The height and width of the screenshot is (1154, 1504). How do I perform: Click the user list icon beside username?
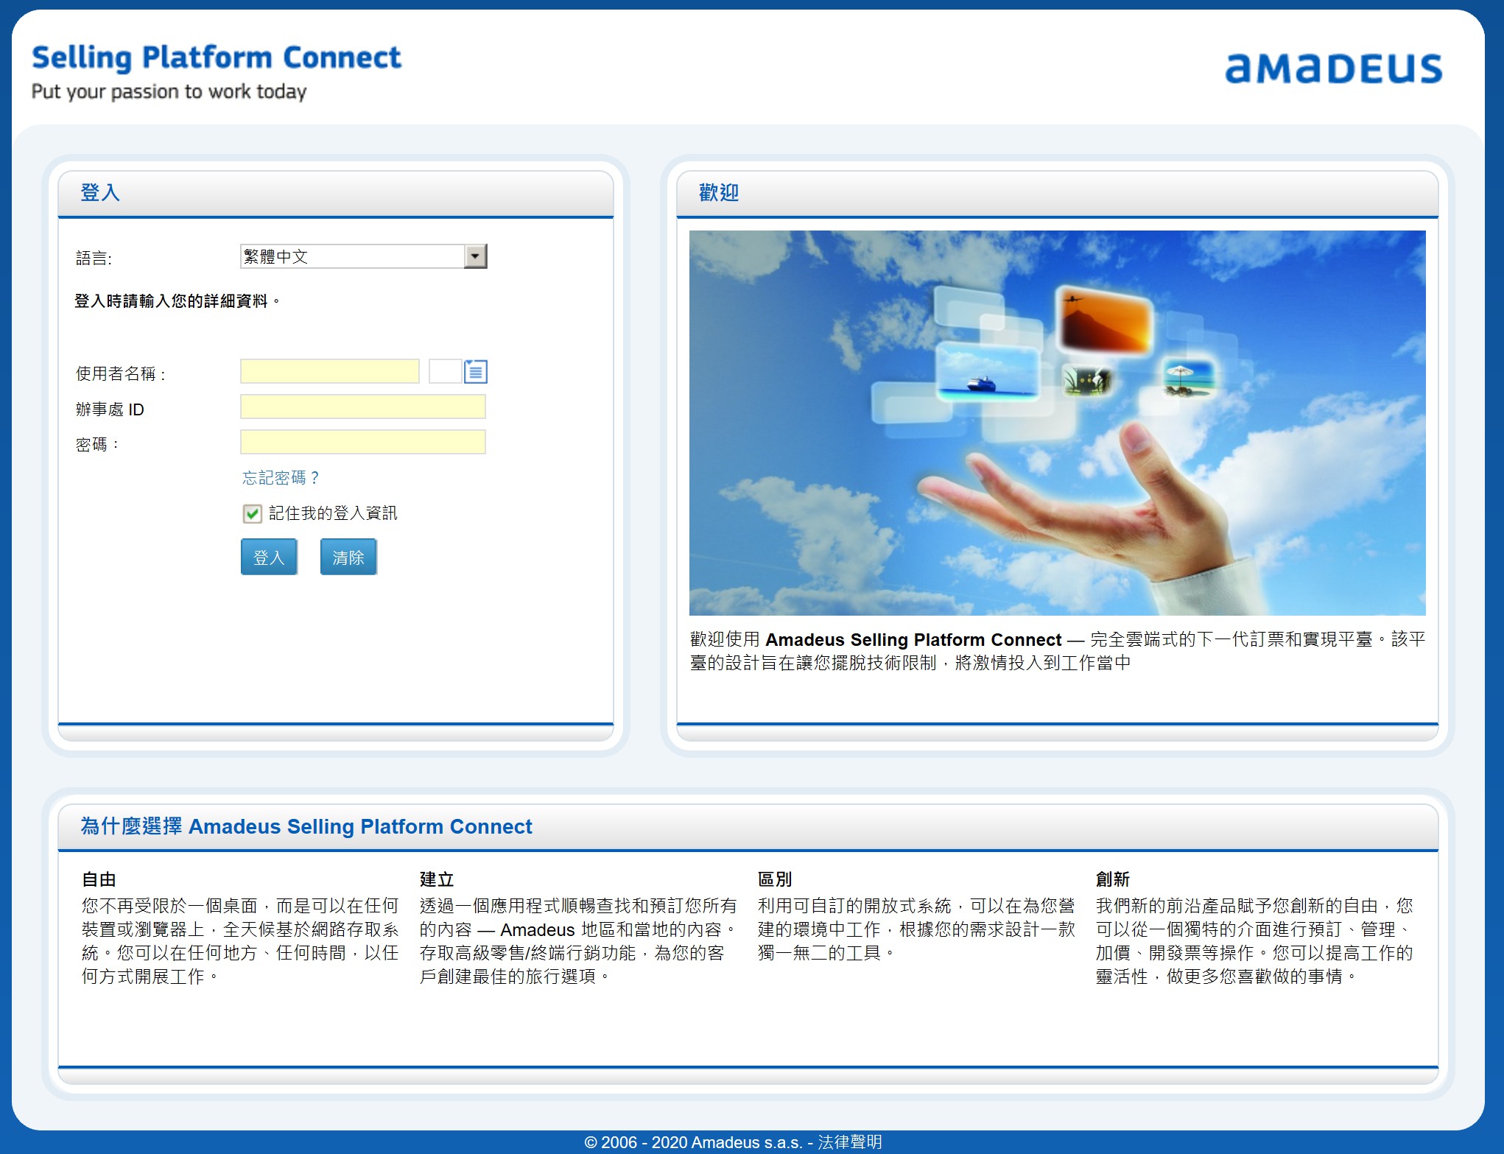(x=476, y=372)
